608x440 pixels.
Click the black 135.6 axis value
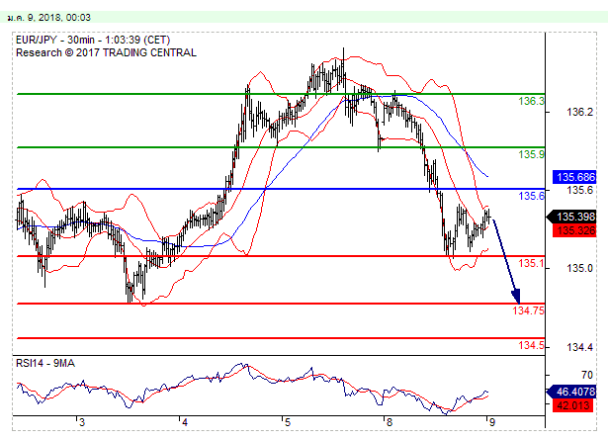pyautogui.click(x=579, y=190)
